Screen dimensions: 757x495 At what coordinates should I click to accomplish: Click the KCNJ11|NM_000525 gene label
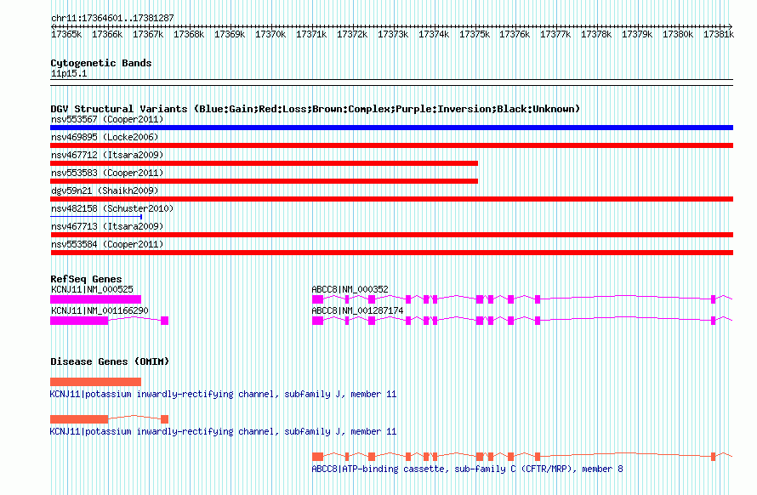(92, 289)
